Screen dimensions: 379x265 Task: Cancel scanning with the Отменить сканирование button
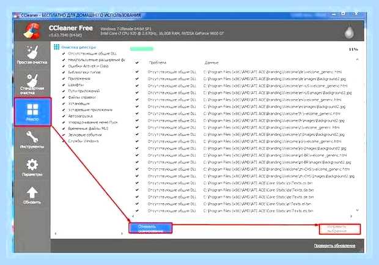150,228
